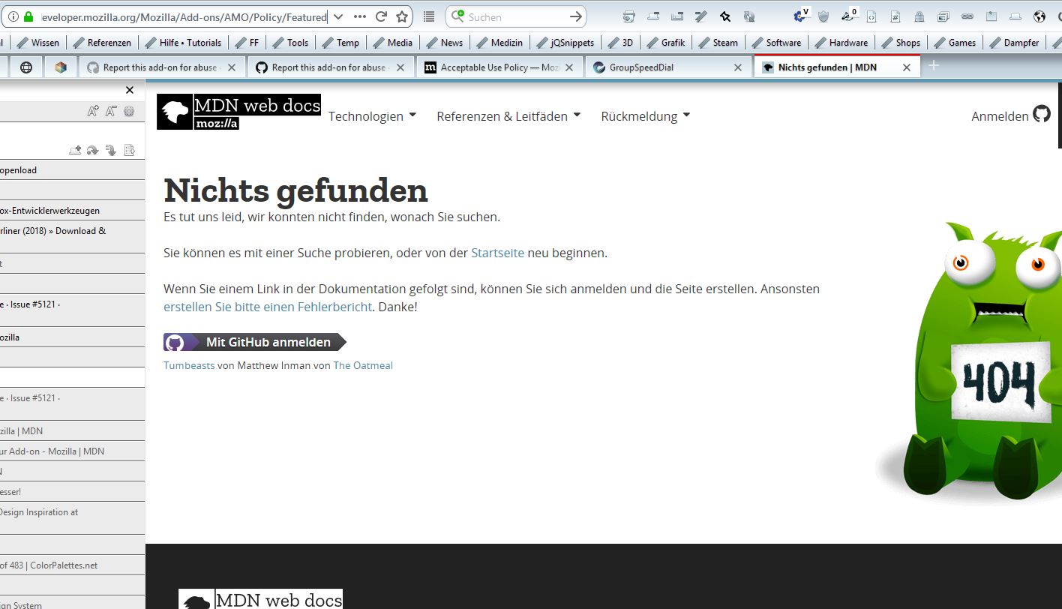Expand the Rückmeldung dropdown menu
Screen dimensions: 1062x609
[645, 116]
